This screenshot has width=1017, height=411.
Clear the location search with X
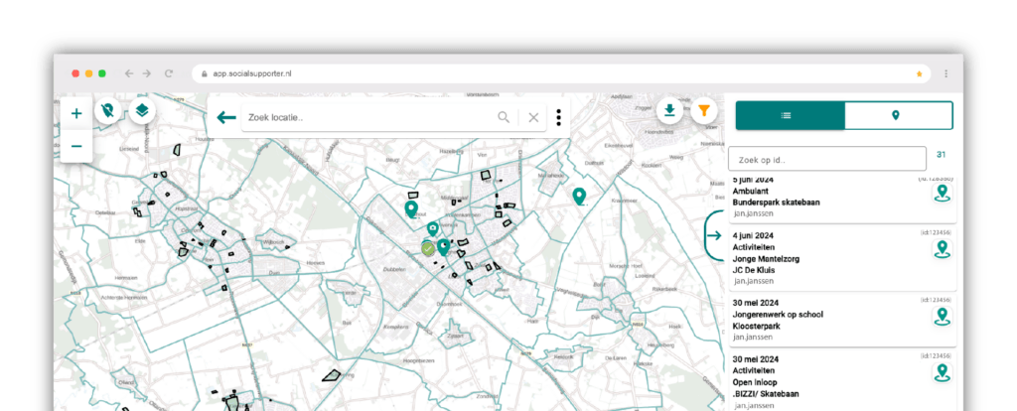click(x=533, y=117)
